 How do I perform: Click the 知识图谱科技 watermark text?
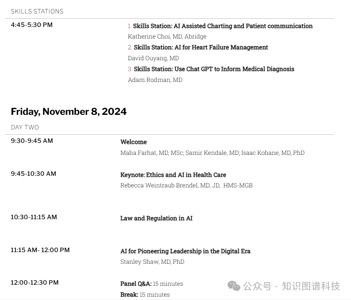[311, 286]
